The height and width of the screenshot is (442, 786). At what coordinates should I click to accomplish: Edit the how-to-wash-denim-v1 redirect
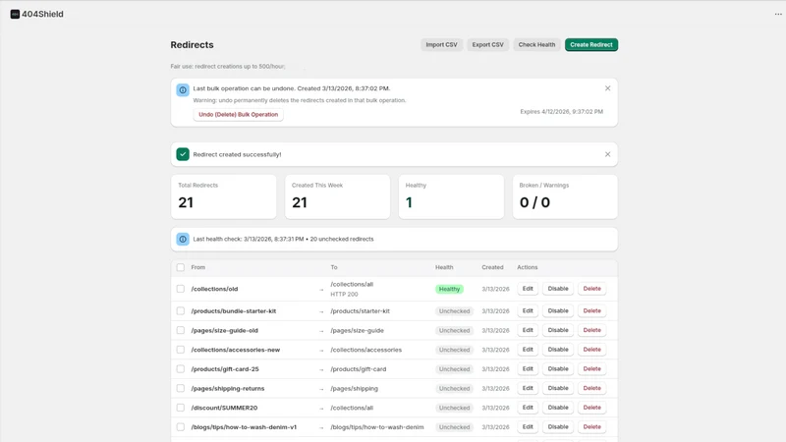point(528,427)
